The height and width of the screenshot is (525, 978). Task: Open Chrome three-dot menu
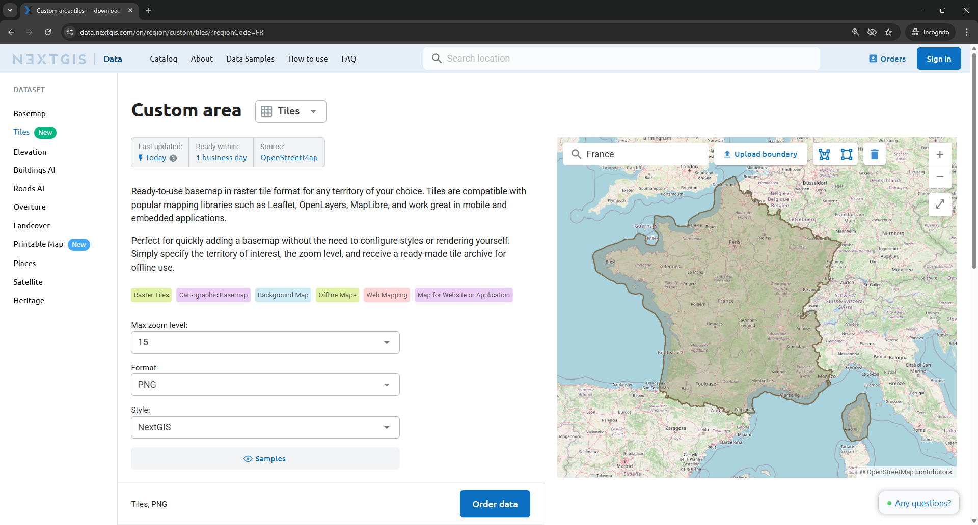pos(967,32)
